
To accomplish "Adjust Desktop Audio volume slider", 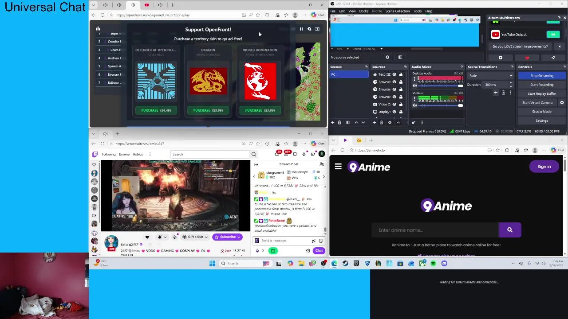I will tap(440, 85).
